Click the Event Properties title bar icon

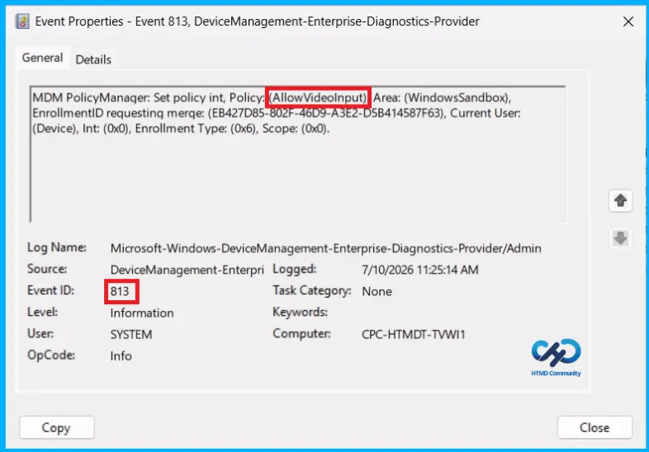pos(22,21)
